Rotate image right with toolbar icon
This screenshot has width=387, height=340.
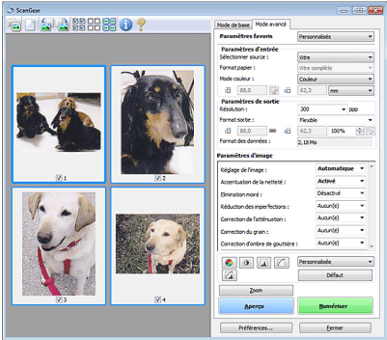point(62,25)
